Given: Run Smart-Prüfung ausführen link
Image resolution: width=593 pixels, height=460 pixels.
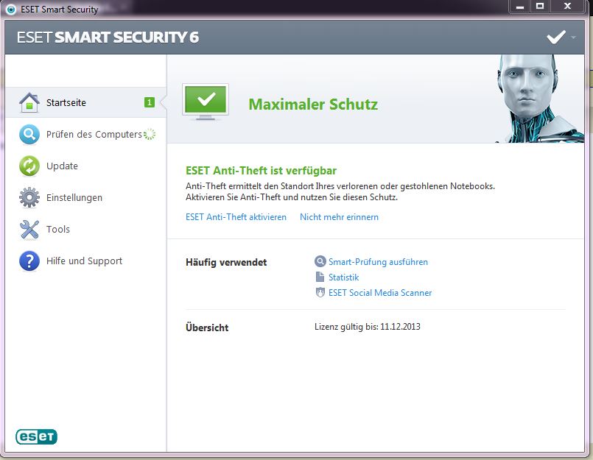Looking at the screenshot, I should (x=378, y=262).
